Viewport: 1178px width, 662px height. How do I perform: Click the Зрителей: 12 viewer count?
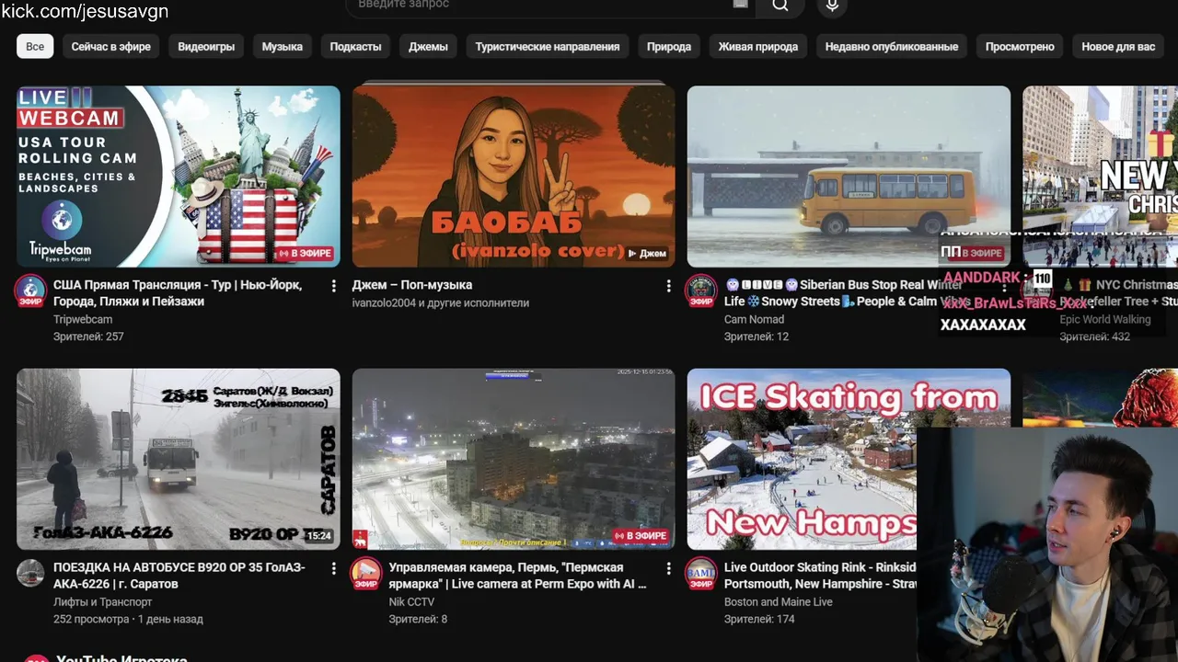coord(756,337)
